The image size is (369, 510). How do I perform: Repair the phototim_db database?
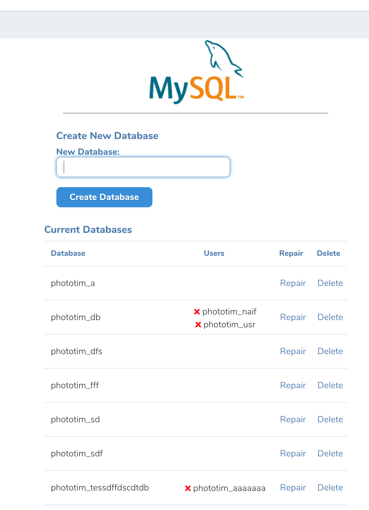click(293, 317)
